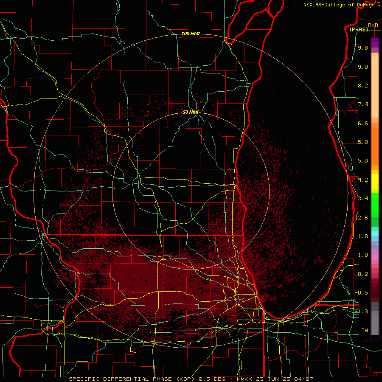This screenshot has width=382, height=382.
Task: Click the 9.0 value on the color scale
Action: (x=363, y=67)
